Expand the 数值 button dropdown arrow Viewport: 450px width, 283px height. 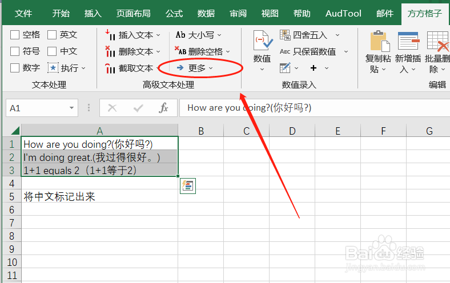coord(262,70)
